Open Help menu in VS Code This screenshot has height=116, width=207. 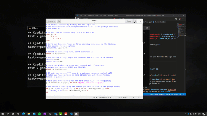(116, 15)
